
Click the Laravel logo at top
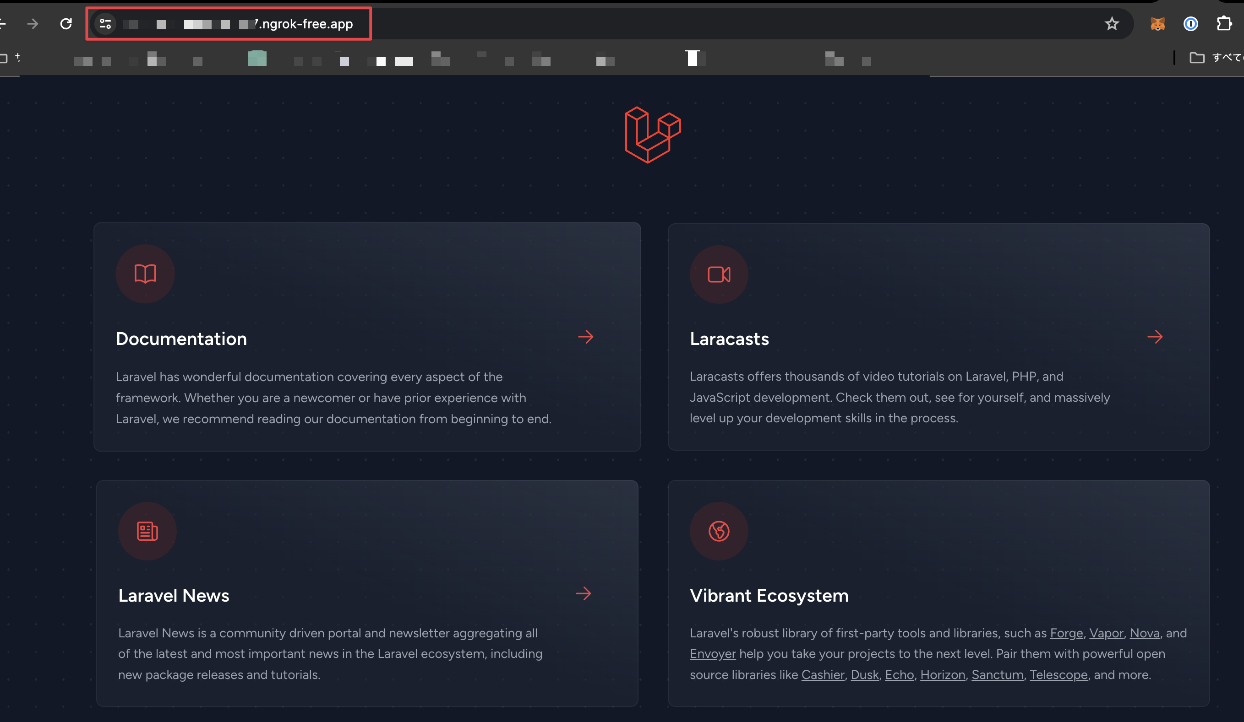pyautogui.click(x=653, y=135)
